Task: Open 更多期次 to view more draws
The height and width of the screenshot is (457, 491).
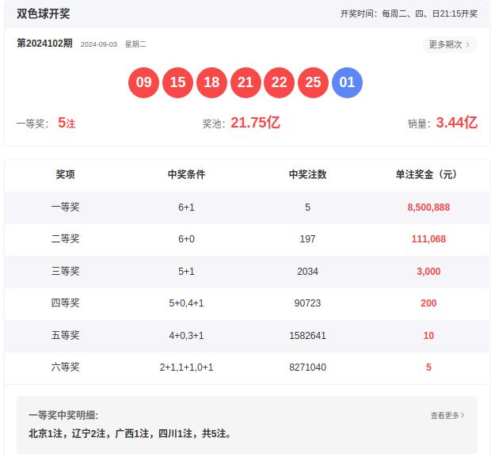Action: [450, 44]
